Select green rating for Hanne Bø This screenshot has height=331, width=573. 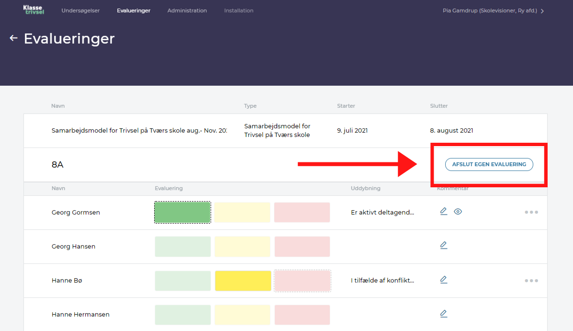pos(183,281)
